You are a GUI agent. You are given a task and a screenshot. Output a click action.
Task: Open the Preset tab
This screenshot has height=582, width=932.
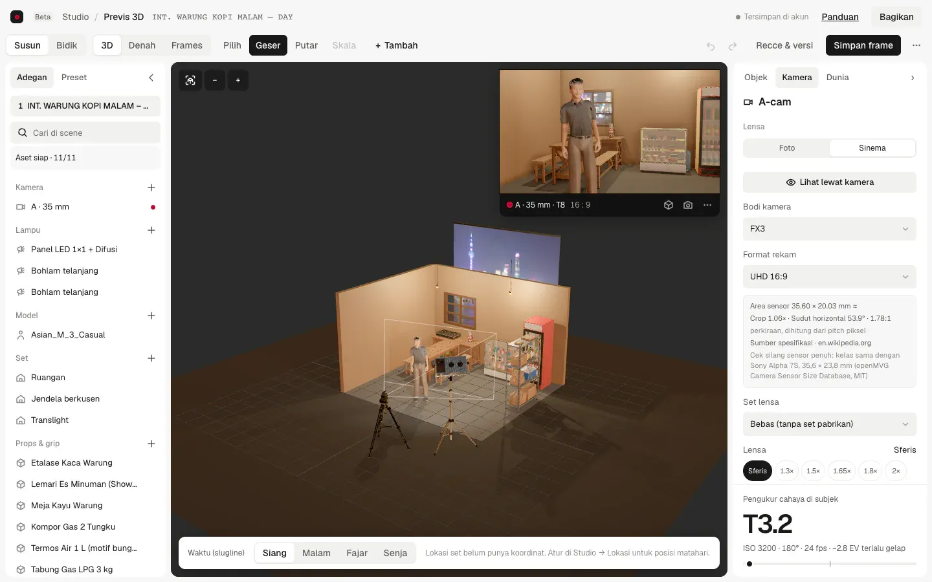[x=74, y=78]
